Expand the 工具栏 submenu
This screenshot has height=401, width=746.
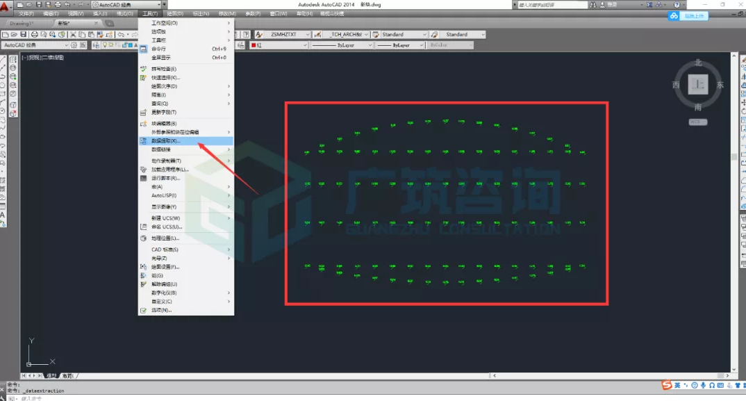click(x=186, y=40)
